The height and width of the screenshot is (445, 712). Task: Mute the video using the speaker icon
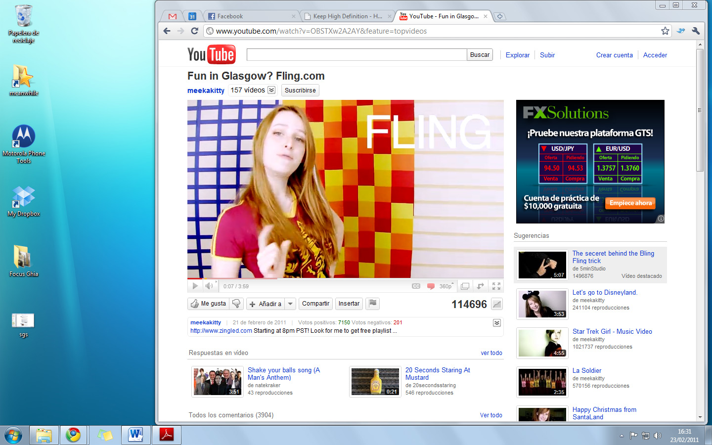point(209,286)
